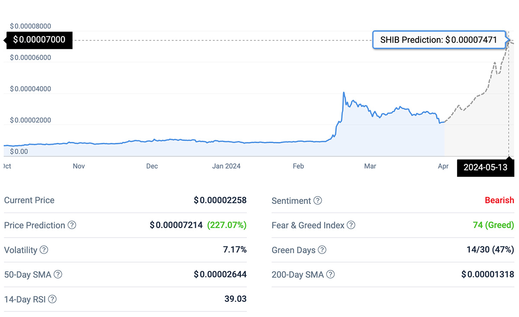The width and height of the screenshot is (519, 317).
Task: Open the Volatility help icon
Action: coord(44,250)
